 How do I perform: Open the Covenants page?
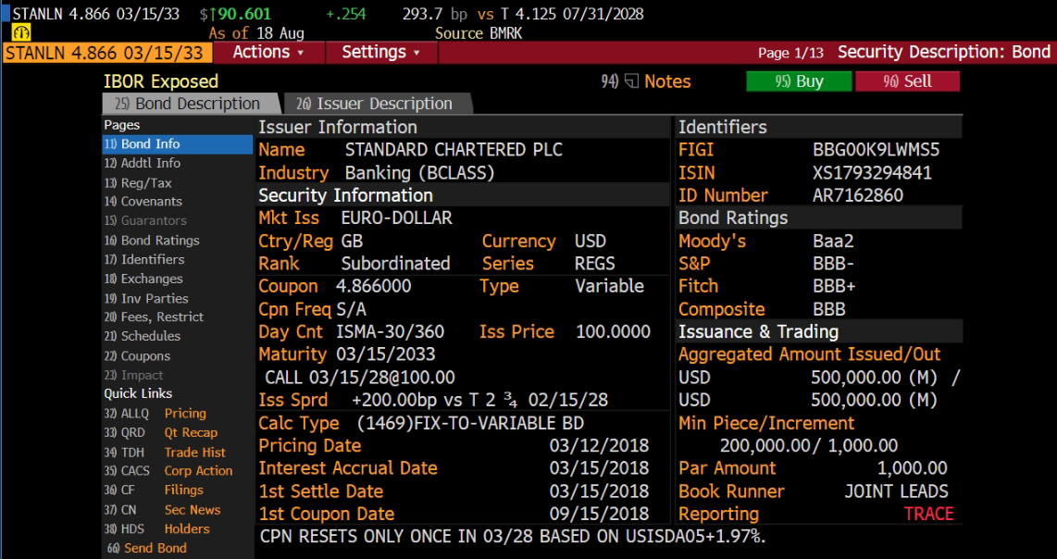[143, 202]
